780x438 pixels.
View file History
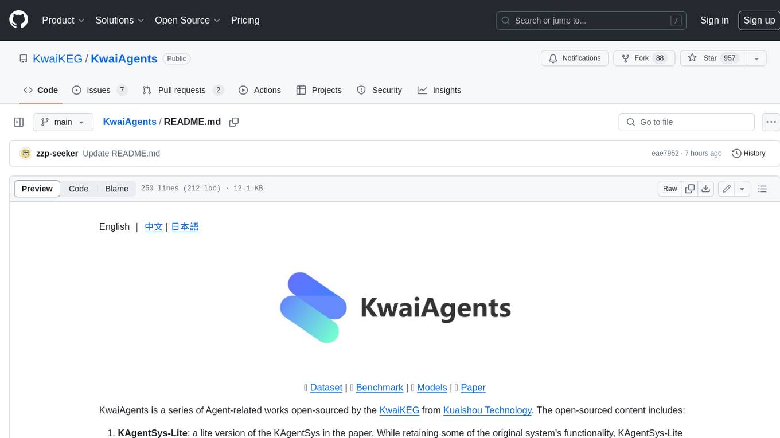(748, 154)
